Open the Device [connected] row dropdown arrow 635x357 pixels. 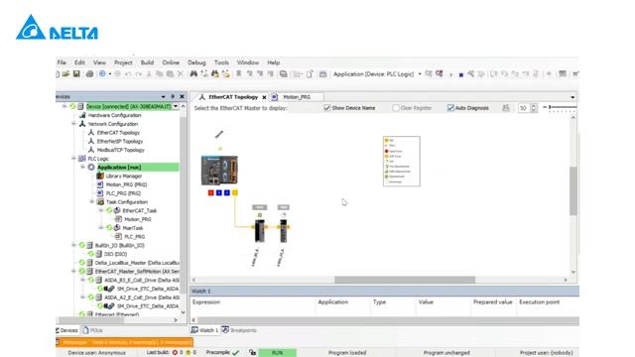point(176,106)
